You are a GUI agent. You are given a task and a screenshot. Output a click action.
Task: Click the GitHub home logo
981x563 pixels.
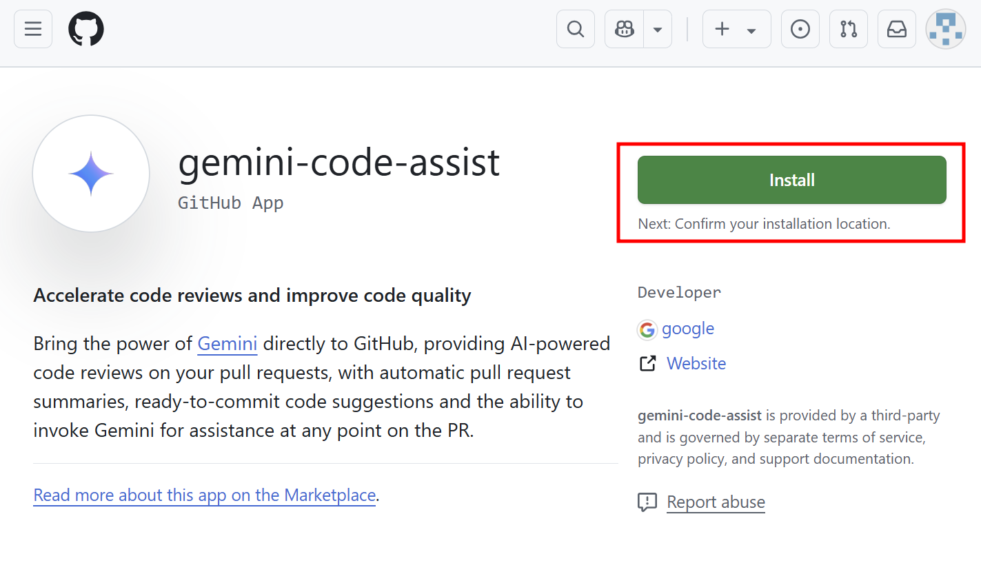(85, 29)
